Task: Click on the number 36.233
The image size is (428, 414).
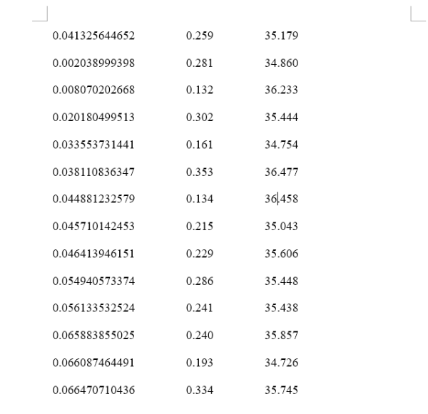Action: 281,90
